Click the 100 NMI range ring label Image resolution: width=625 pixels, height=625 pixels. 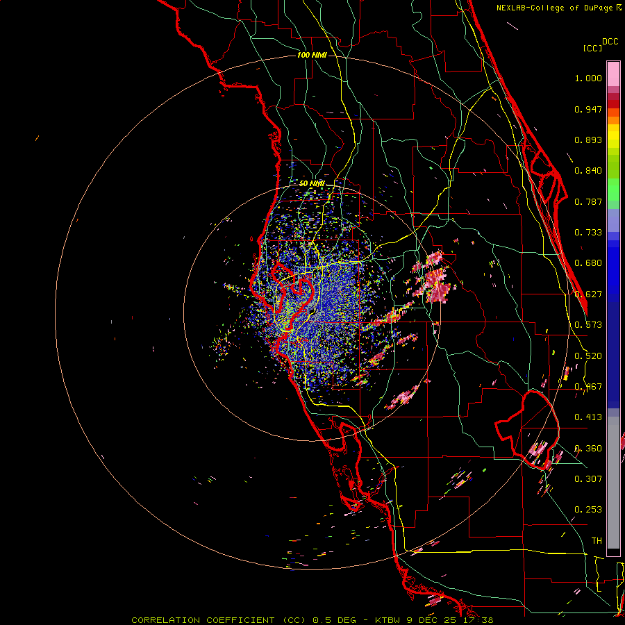(x=312, y=55)
